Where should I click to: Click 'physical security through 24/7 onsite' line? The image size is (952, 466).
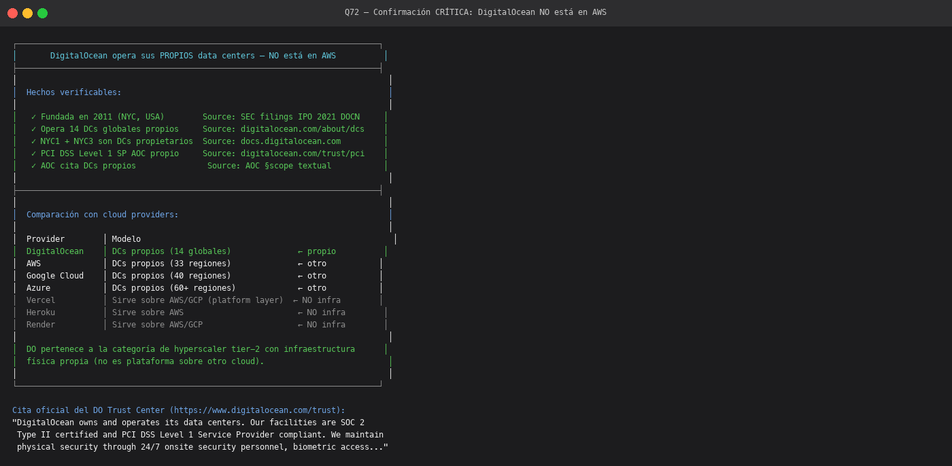tap(203, 447)
